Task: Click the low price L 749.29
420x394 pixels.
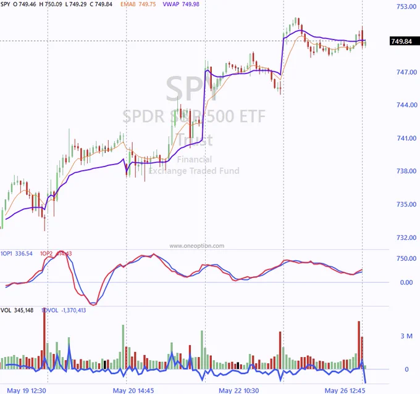Action: 76,4
